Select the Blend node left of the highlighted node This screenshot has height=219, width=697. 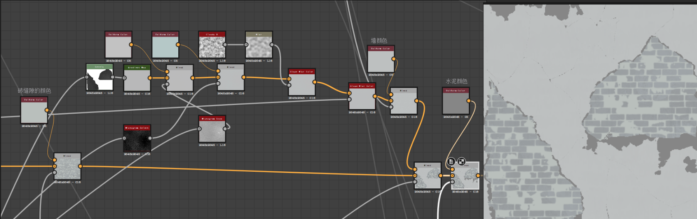click(x=428, y=176)
